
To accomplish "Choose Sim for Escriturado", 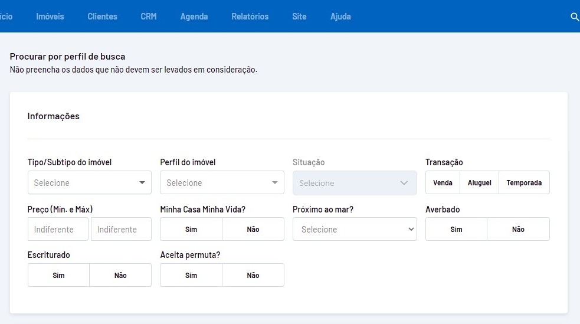I will [x=58, y=276].
